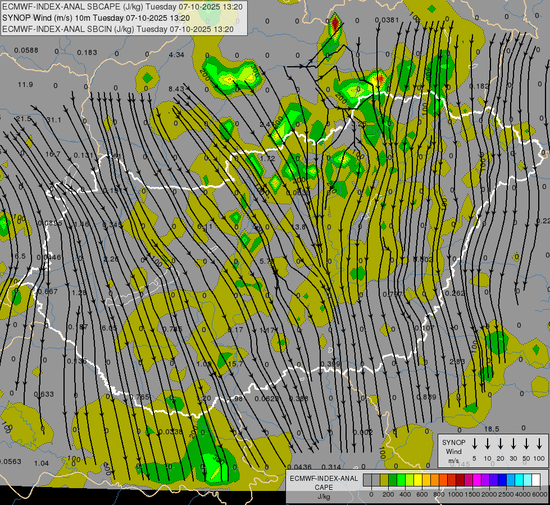
Task: Click the 30 m/s wind arrow in legend
Action: (513, 444)
